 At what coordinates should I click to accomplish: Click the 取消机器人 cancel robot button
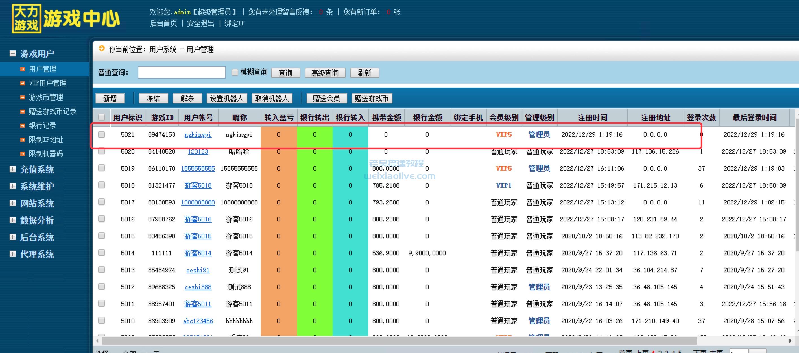[x=272, y=98]
